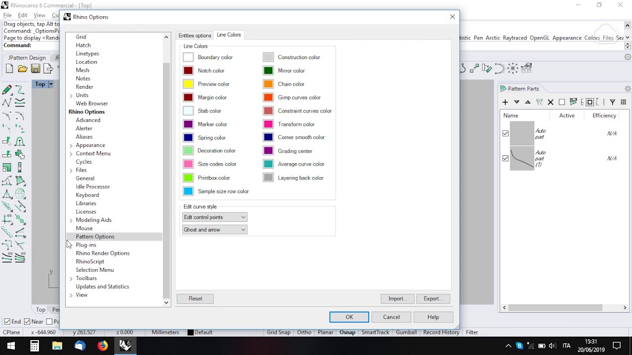632x355 pixels.
Task: Click the move up arrow in Pattern Parts
Action: (528, 102)
